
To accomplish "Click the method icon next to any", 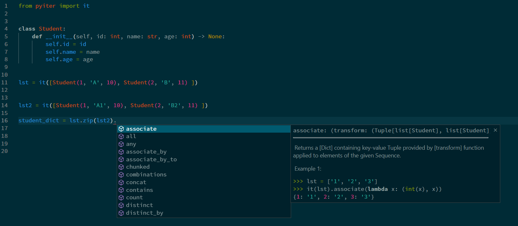I will [x=121, y=144].
